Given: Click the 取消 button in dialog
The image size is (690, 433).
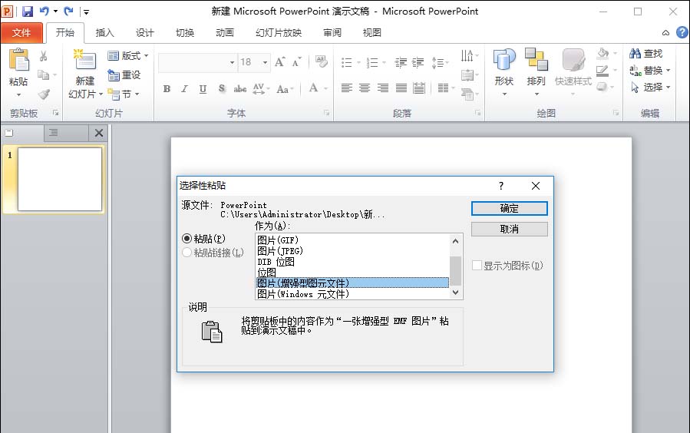Looking at the screenshot, I should [x=509, y=229].
